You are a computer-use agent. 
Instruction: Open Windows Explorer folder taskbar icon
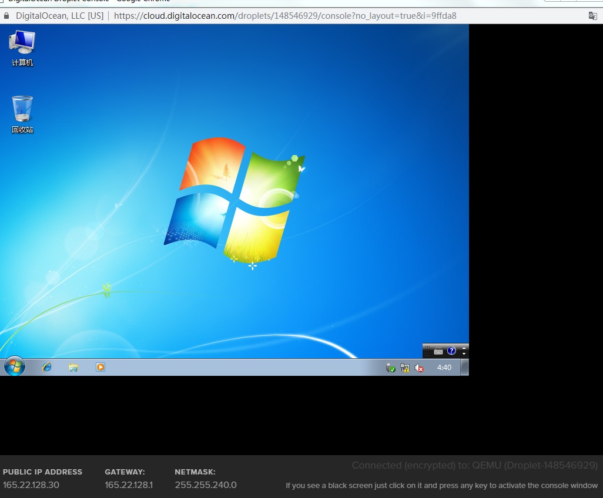coord(73,368)
